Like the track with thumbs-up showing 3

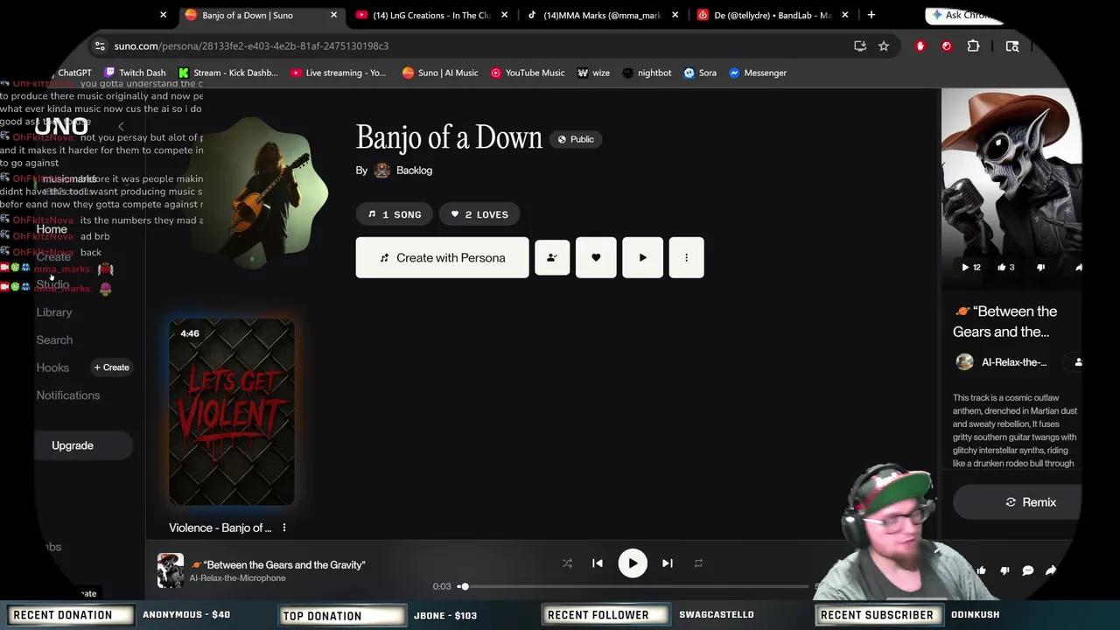click(x=1006, y=268)
